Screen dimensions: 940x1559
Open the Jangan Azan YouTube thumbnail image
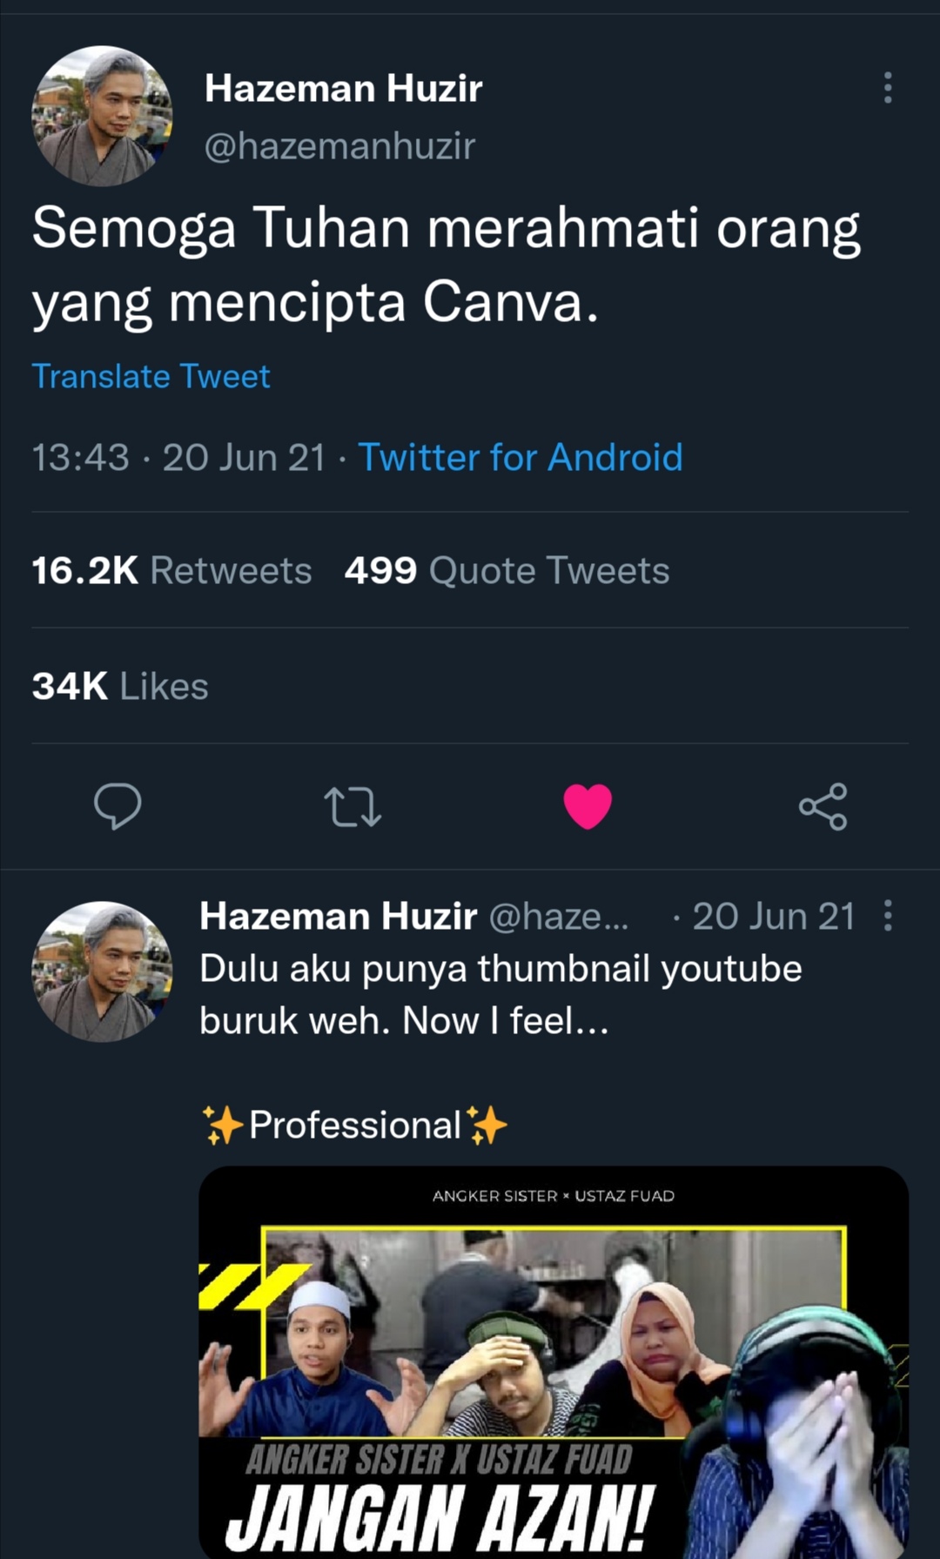pos(554,1362)
